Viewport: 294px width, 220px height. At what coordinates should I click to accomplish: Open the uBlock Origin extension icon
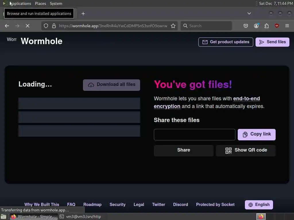tap(277, 26)
